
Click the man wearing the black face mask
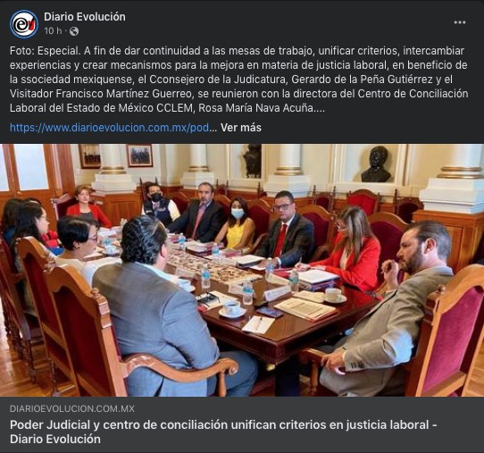160,205
